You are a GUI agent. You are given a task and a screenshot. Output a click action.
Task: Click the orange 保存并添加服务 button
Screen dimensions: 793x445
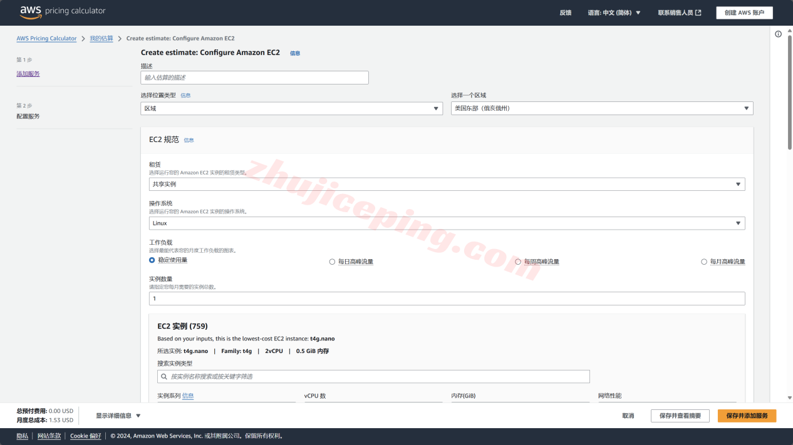747,416
